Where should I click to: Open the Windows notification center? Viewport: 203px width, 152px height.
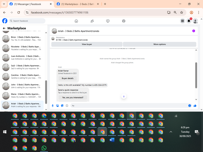pos(197,132)
